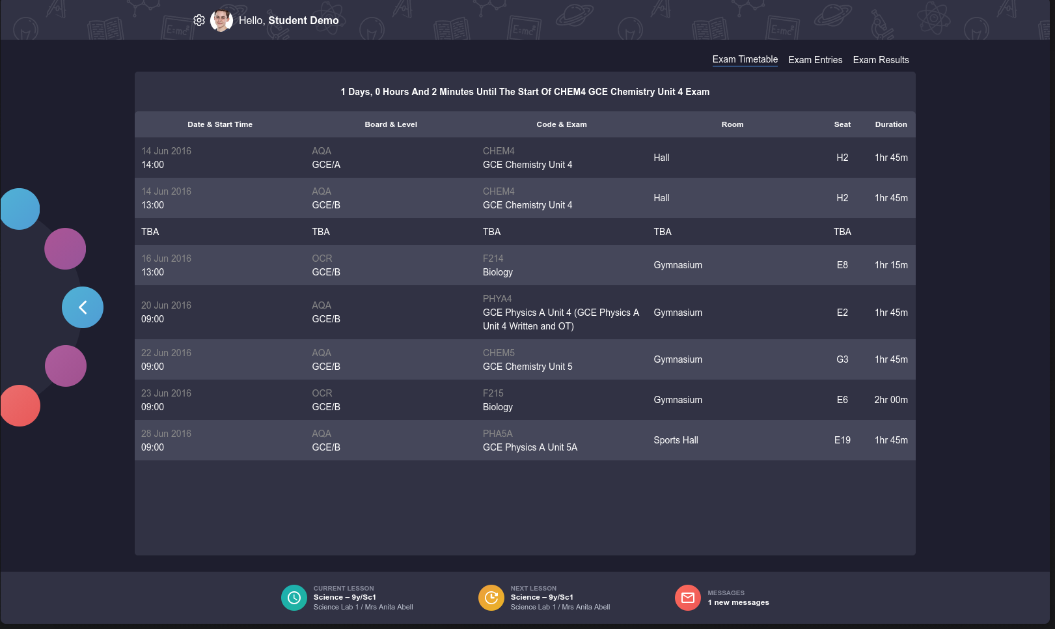Click the Student Demo profile avatar
1055x629 pixels.
221,20
